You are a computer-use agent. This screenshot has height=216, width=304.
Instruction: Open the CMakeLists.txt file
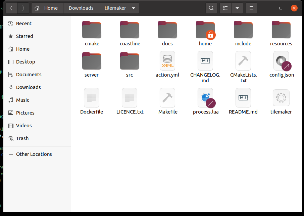pyautogui.click(x=243, y=64)
